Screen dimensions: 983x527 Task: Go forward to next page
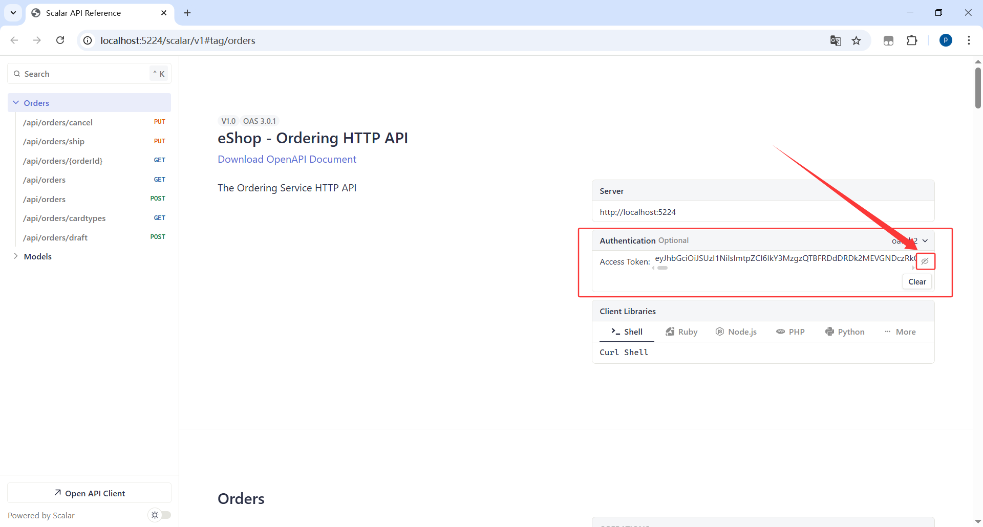[x=37, y=40]
